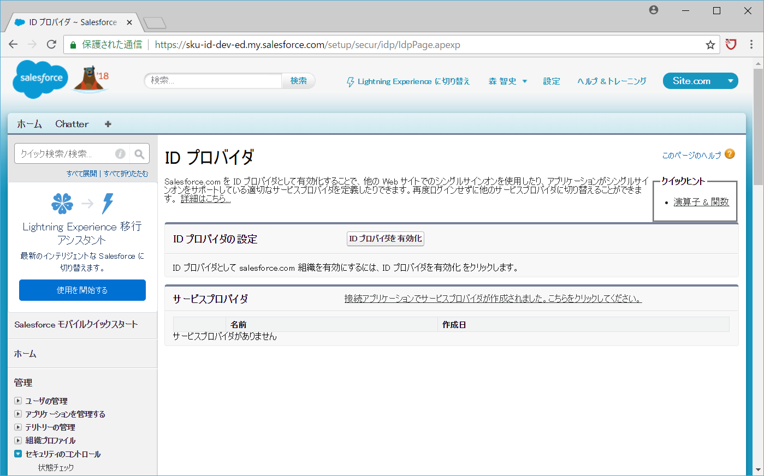
Task: Open the red shield extension icon
Action: pos(731,45)
